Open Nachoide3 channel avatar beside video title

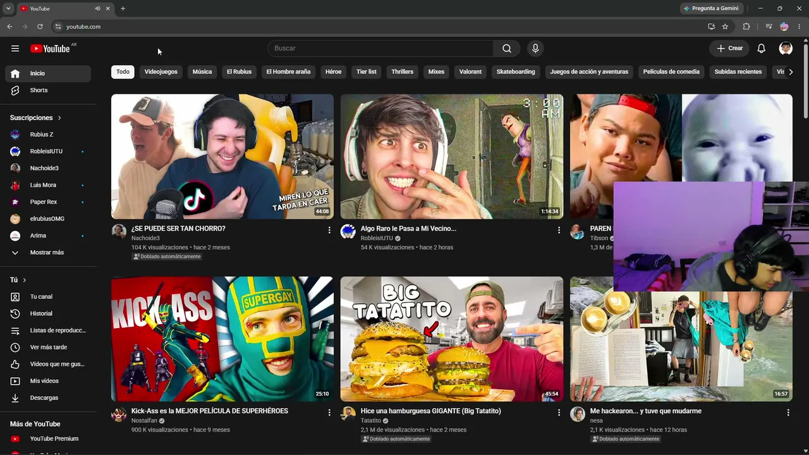coord(119,231)
